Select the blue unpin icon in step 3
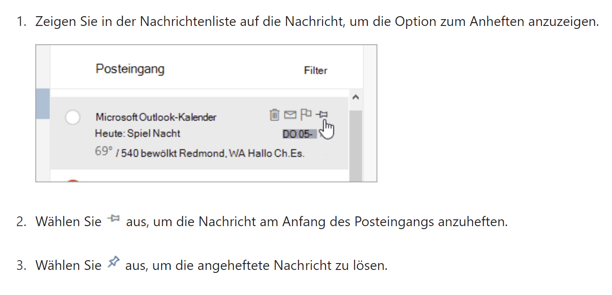The height and width of the screenshot is (295, 612). pos(113,262)
